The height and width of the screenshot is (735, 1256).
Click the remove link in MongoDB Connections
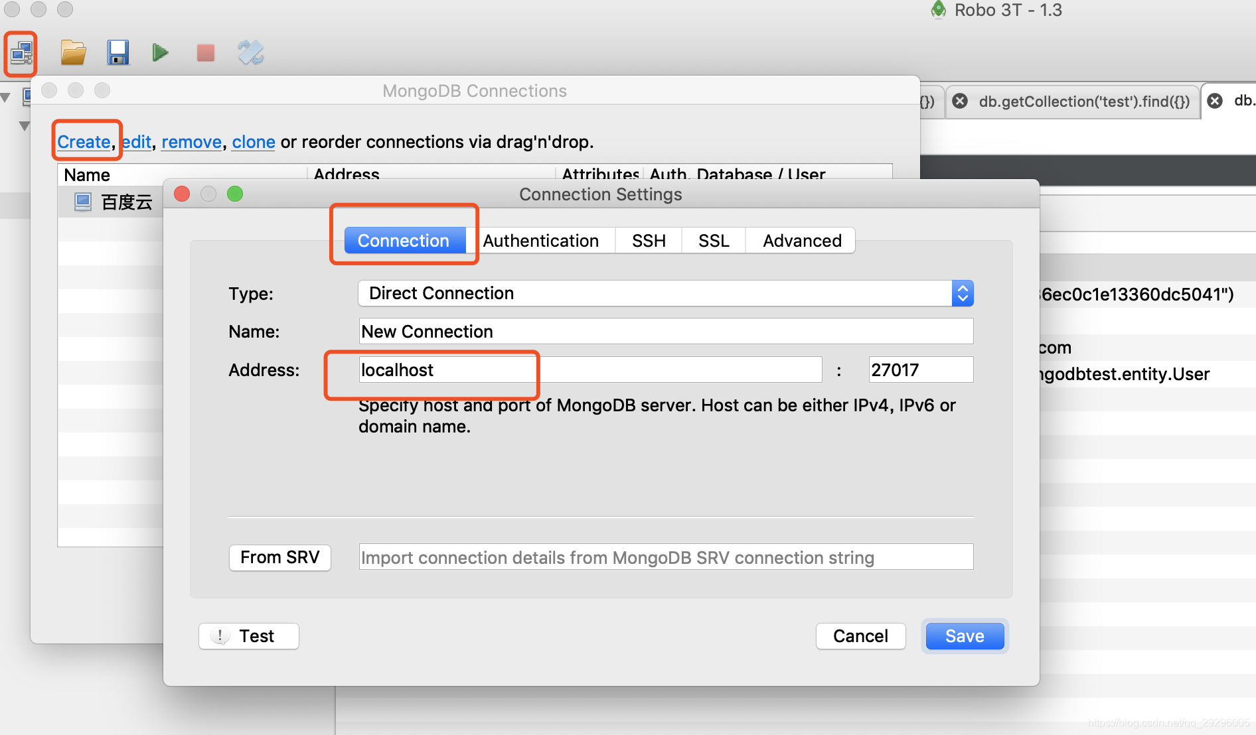tap(191, 142)
